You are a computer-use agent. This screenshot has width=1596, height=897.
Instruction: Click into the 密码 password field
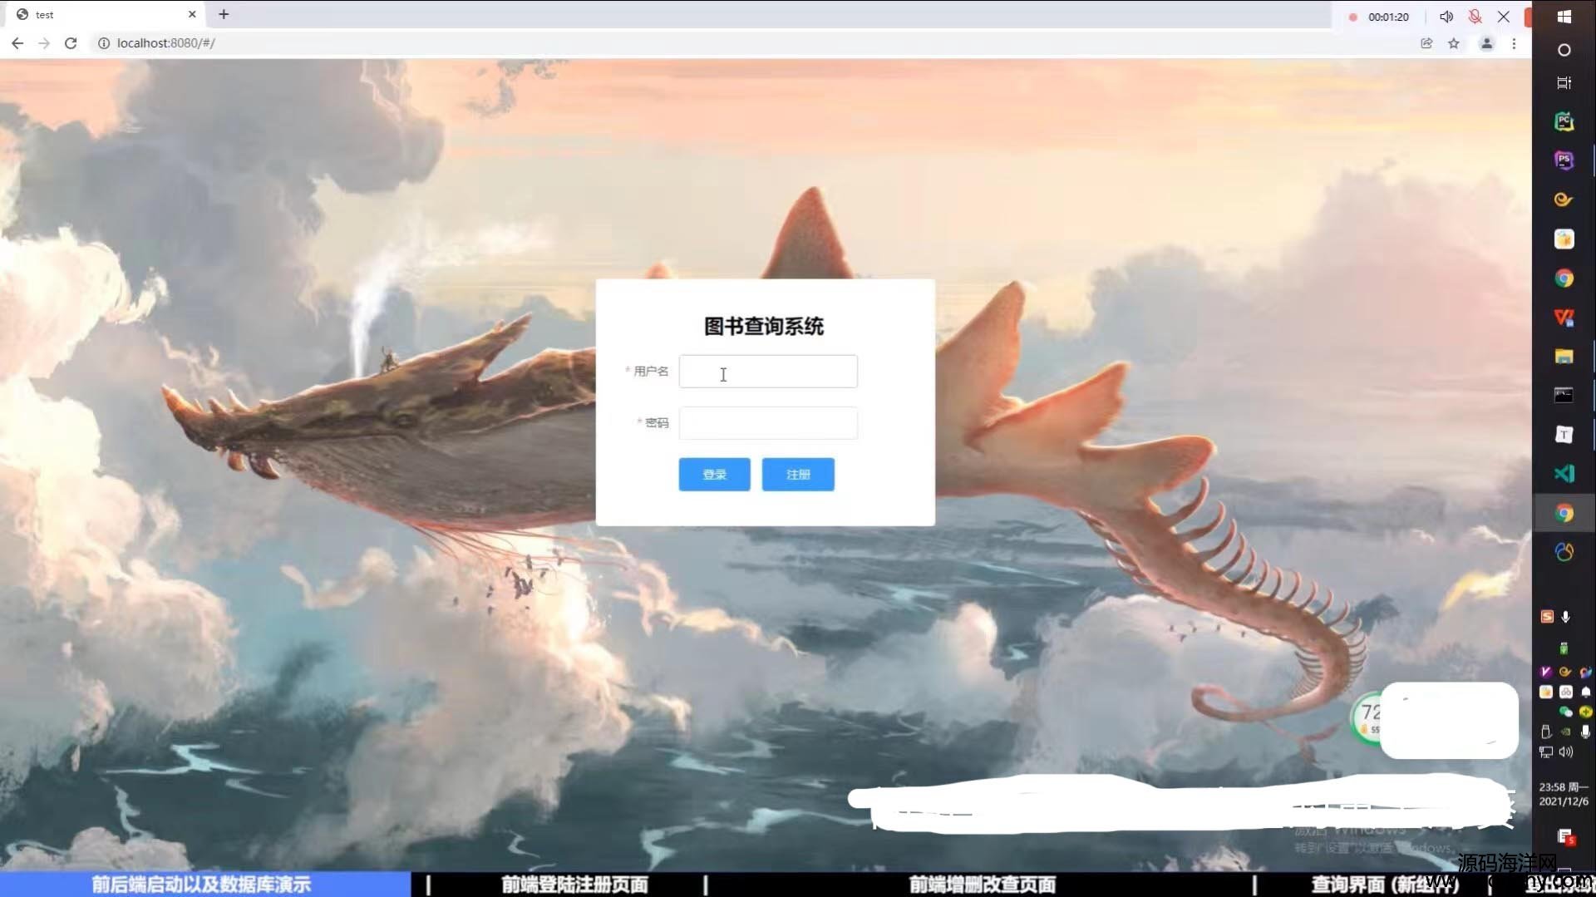tap(767, 423)
